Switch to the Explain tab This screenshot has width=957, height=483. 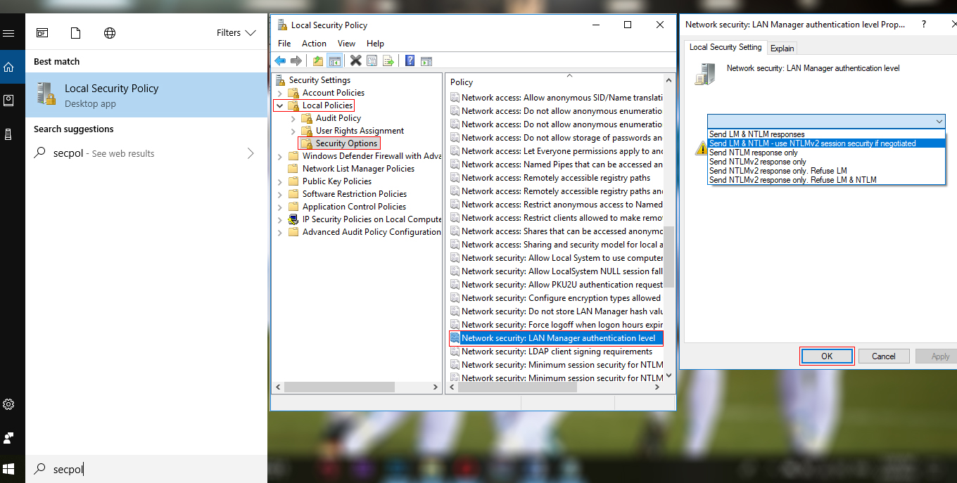(x=782, y=49)
